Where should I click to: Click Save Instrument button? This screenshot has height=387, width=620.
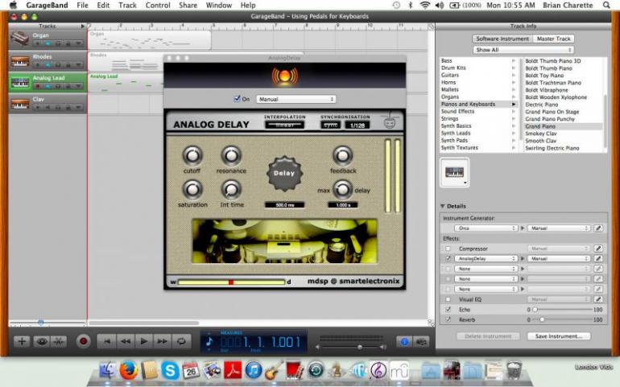coord(559,336)
